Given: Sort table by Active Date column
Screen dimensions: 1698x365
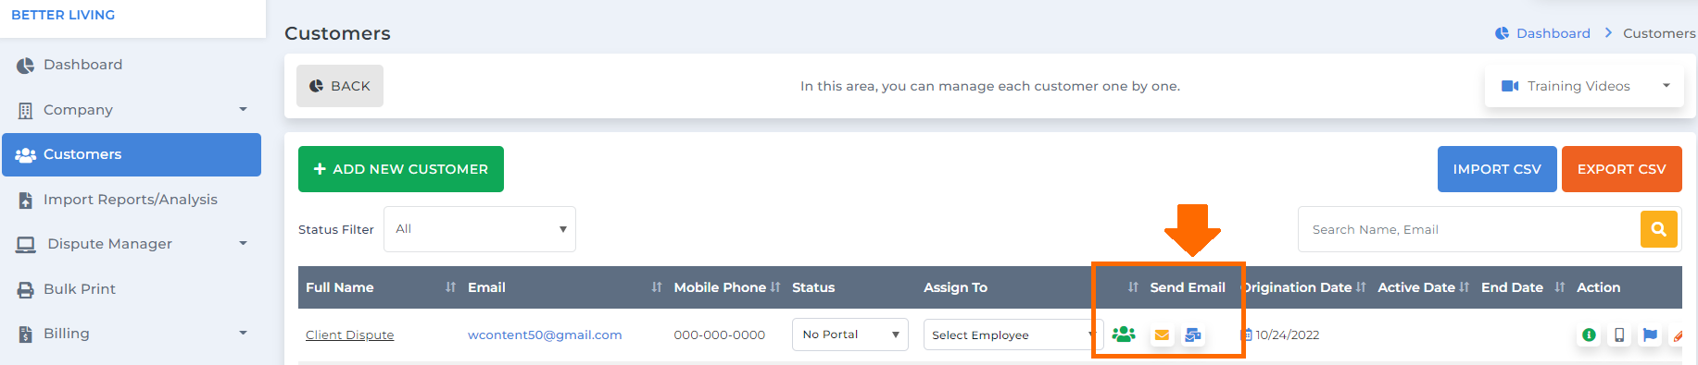Looking at the screenshot, I should pyautogui.click(x=1465, y=287).
